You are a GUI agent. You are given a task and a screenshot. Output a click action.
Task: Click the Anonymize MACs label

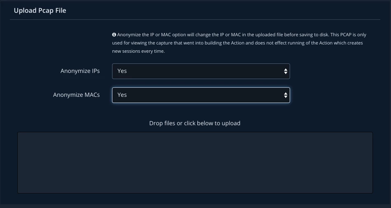point(76,95)
